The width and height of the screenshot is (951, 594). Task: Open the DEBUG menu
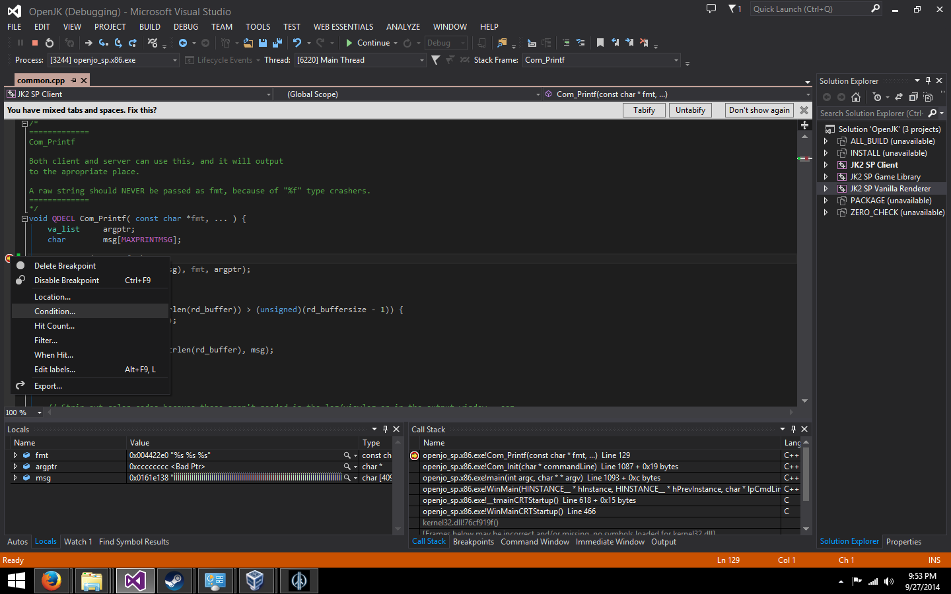click(x=186, y=27)
